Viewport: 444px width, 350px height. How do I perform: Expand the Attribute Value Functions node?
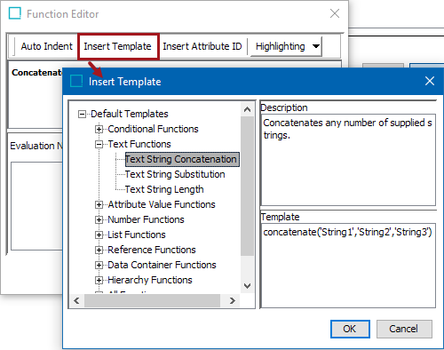pos(99,204)
